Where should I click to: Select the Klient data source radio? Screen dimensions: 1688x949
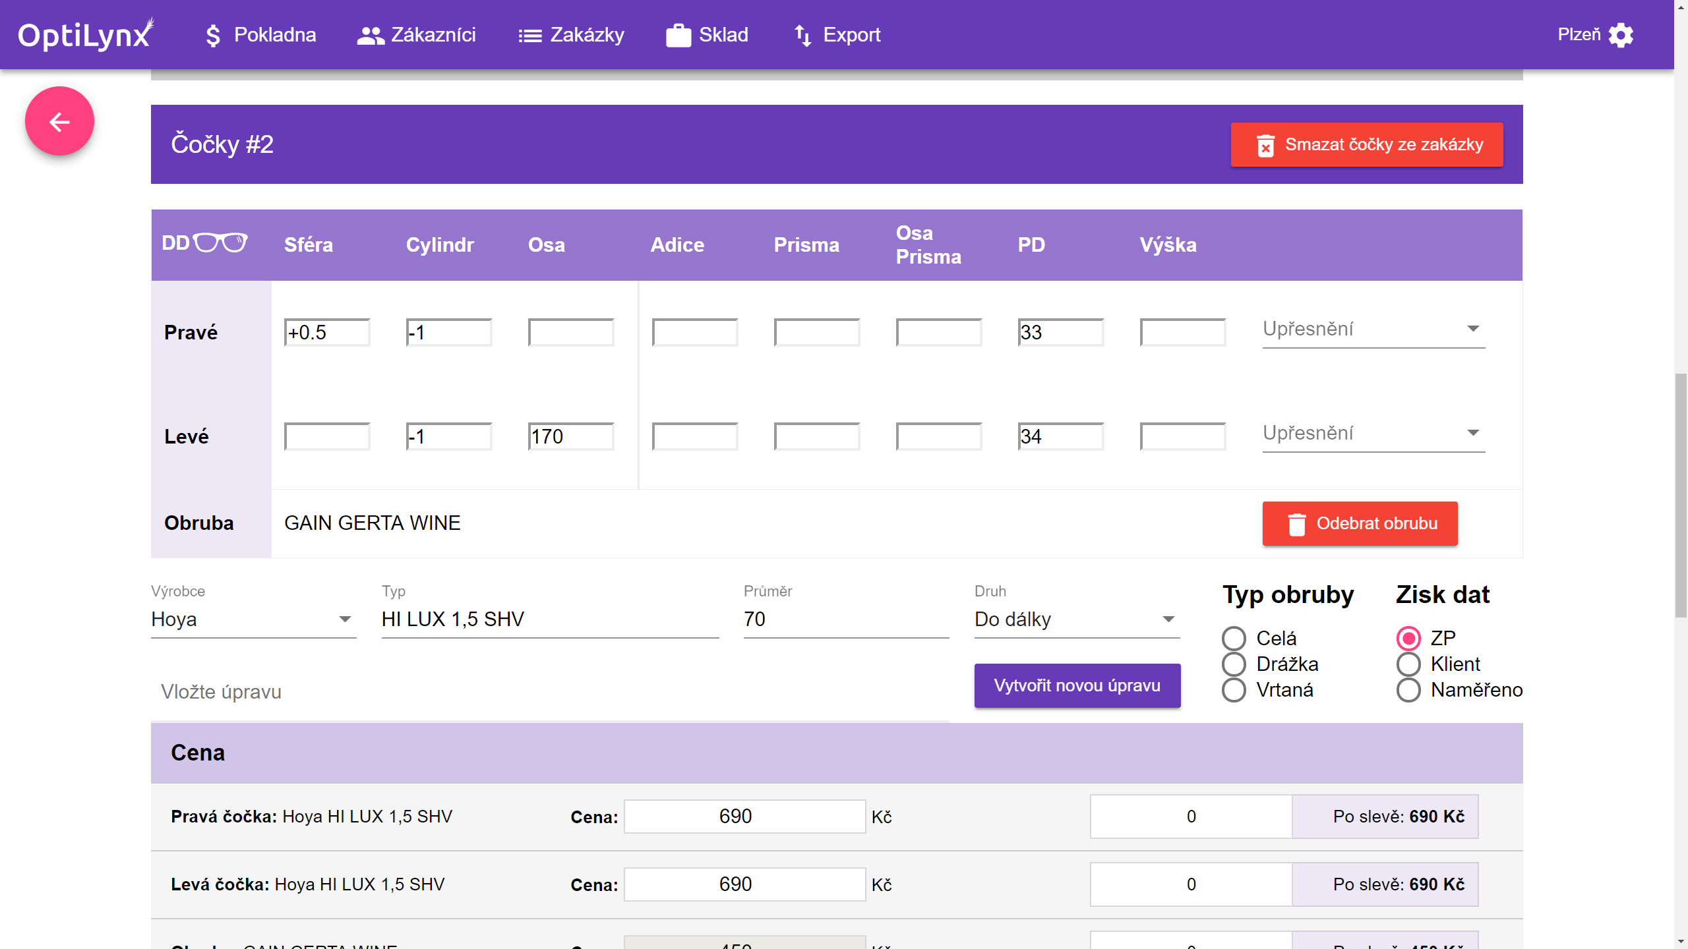(x=1408, y=664)
